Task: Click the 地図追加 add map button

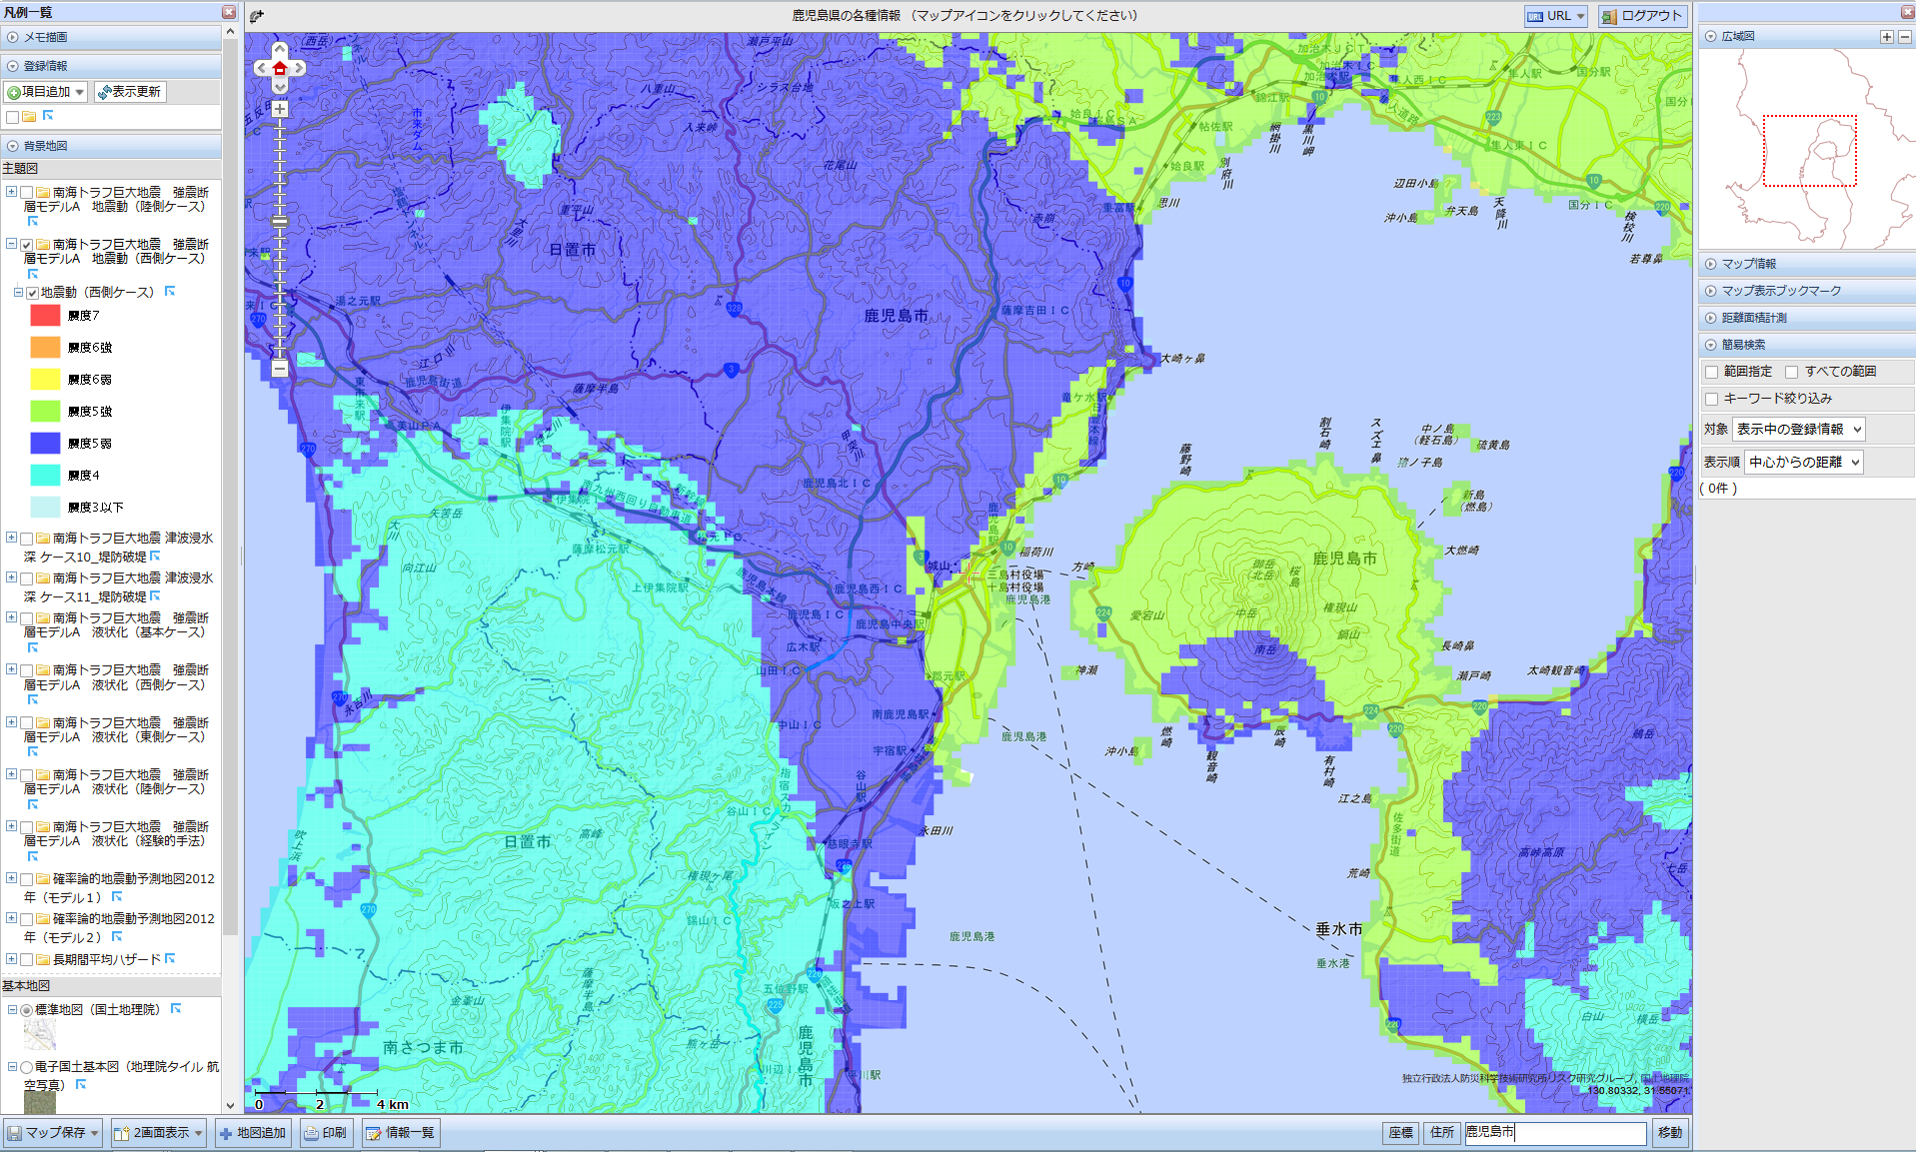Action: [x=252, y=1133]
